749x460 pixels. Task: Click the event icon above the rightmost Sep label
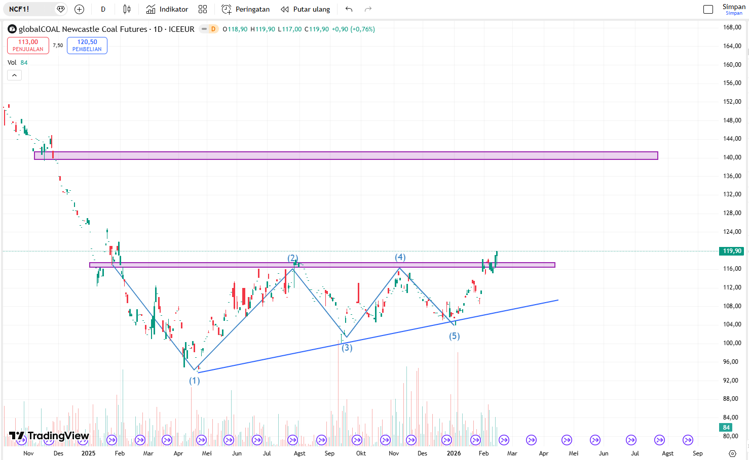pyautogui.click(x=688, y=440)
